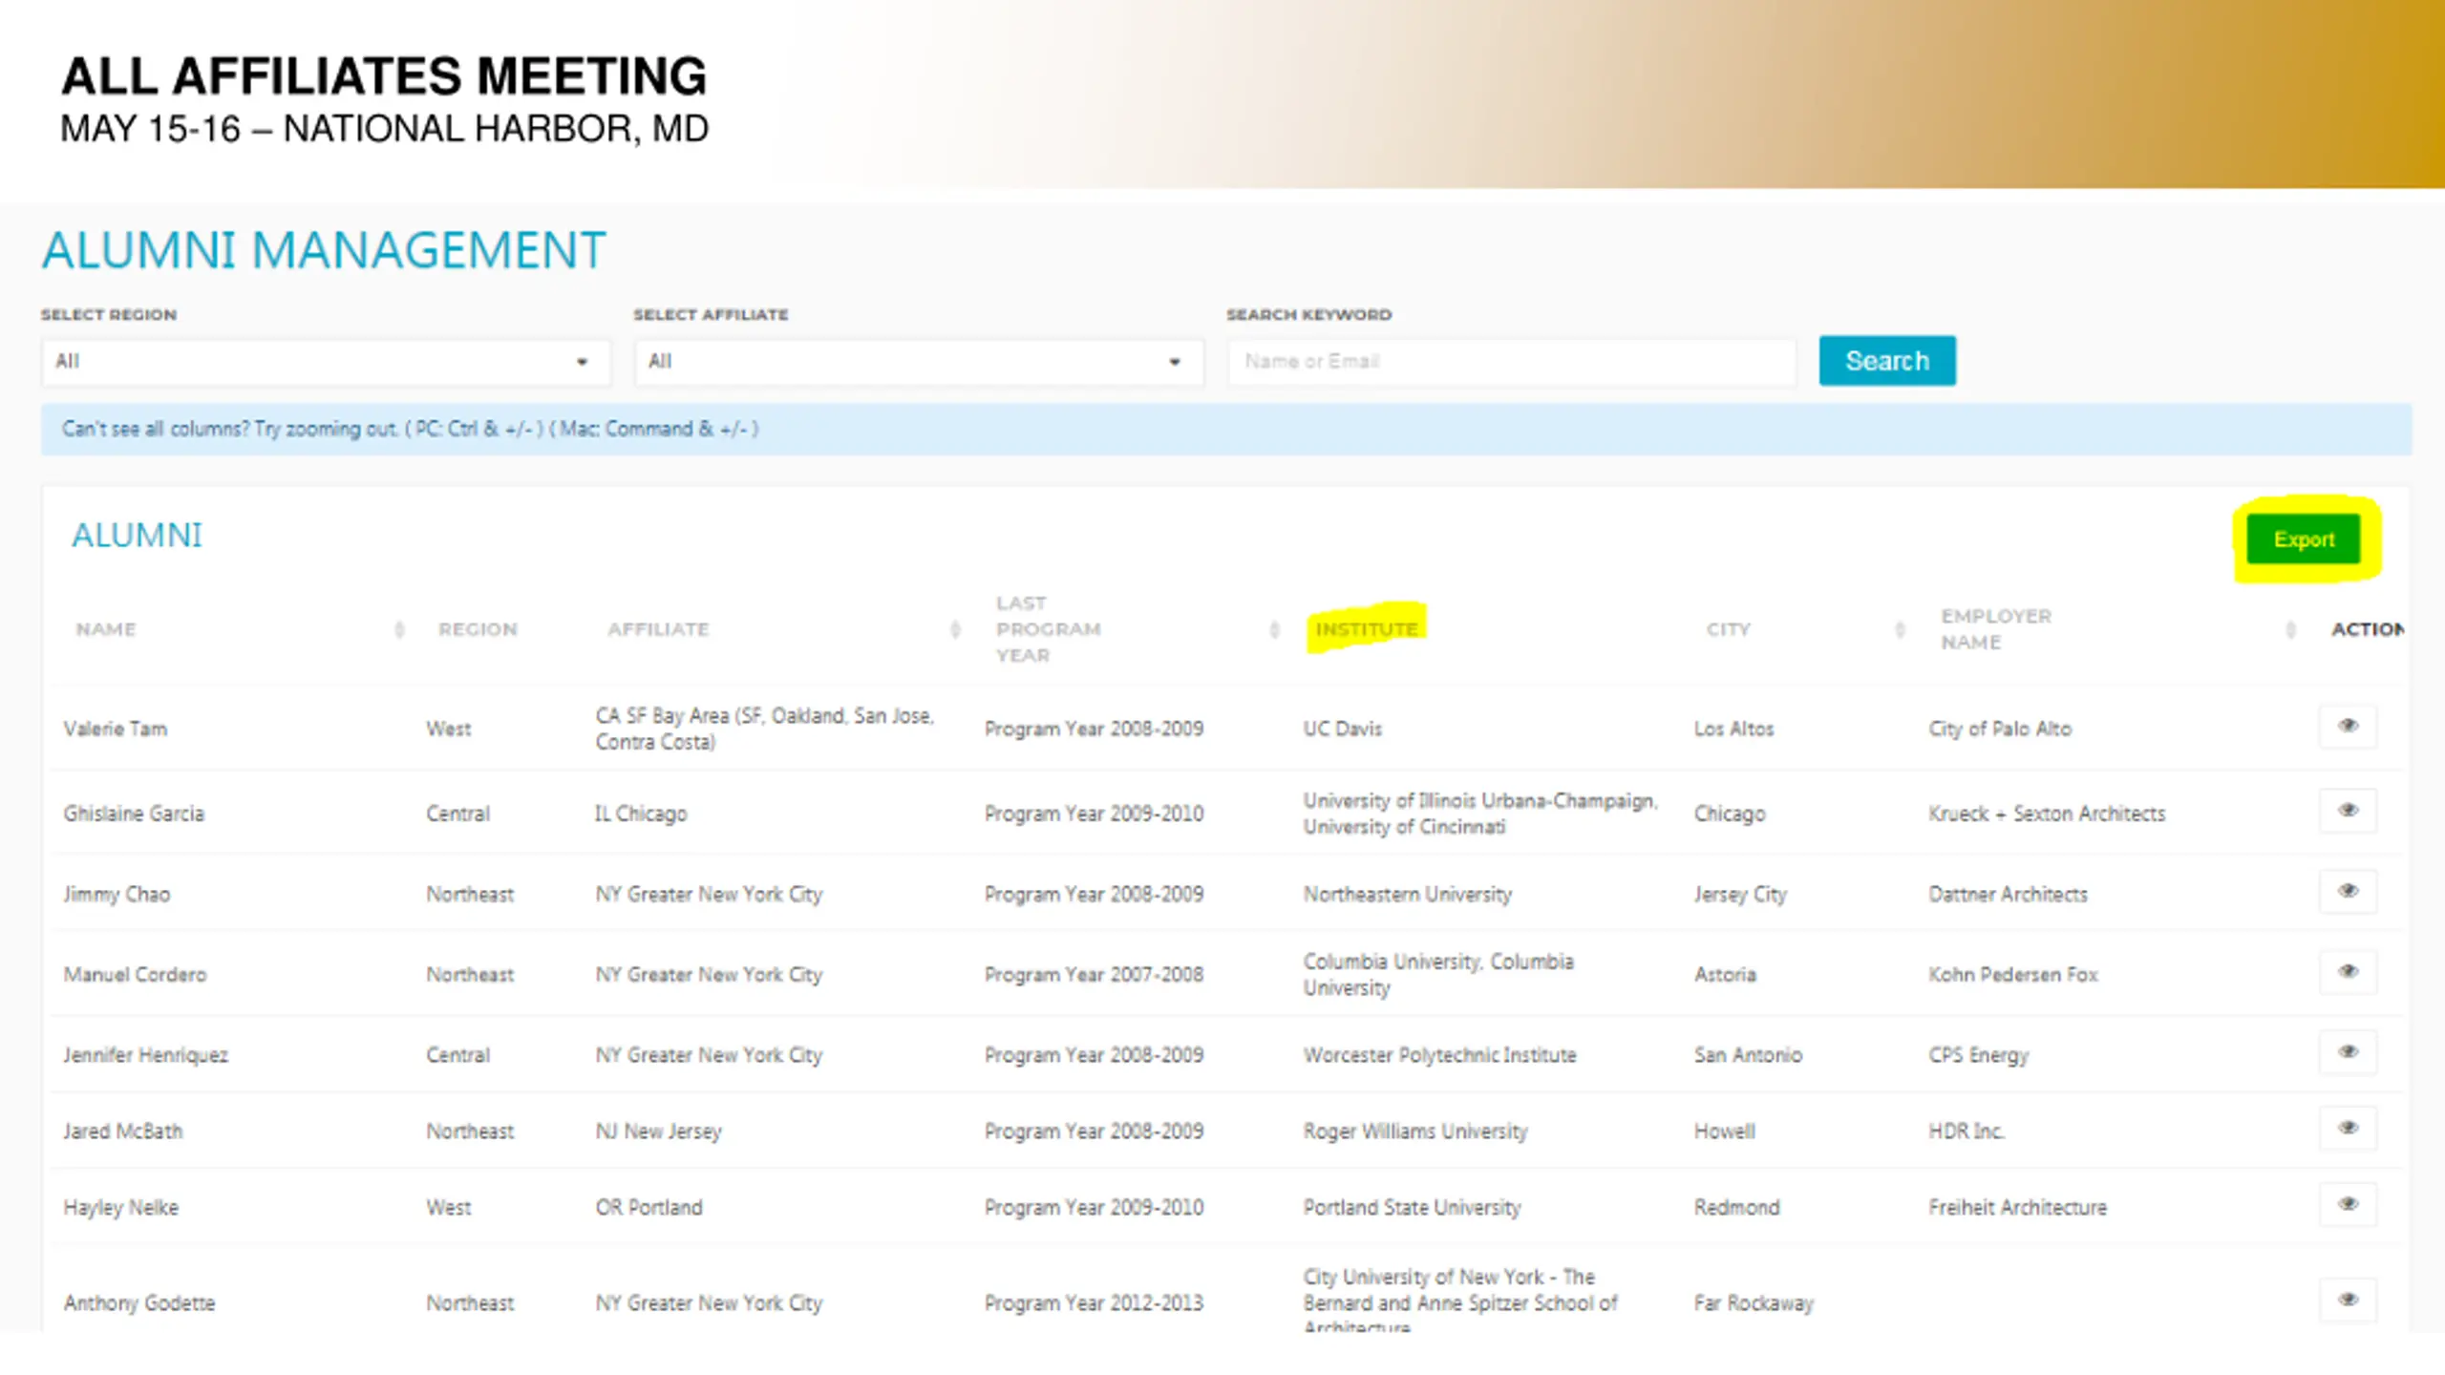Click the OR Portland affiliate cell
2445x1375 pixels.
[x=648, y=1208]
